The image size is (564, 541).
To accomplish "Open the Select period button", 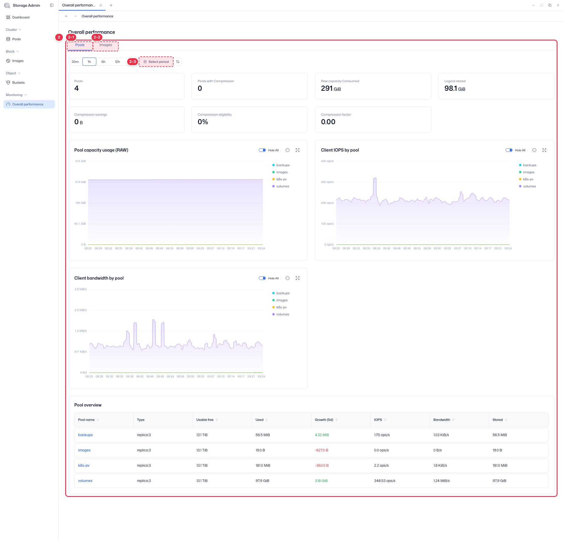I will click(x=156, y=62).
